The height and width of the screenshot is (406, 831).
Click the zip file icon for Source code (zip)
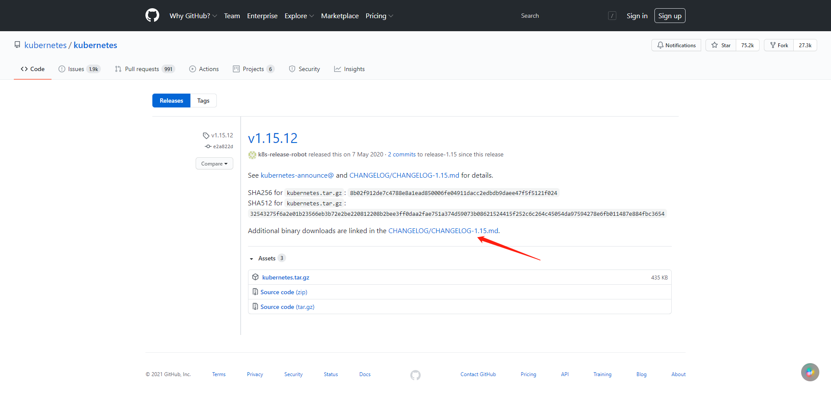(x=255, y=292)
